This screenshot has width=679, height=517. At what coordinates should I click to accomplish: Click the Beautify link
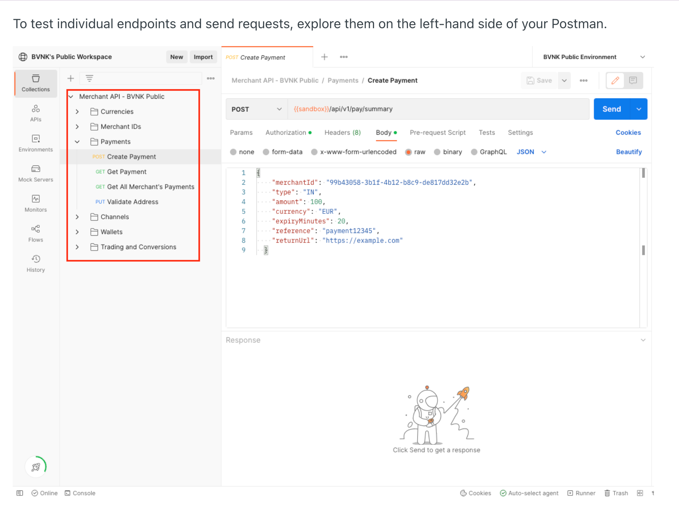tap(629, 152)
